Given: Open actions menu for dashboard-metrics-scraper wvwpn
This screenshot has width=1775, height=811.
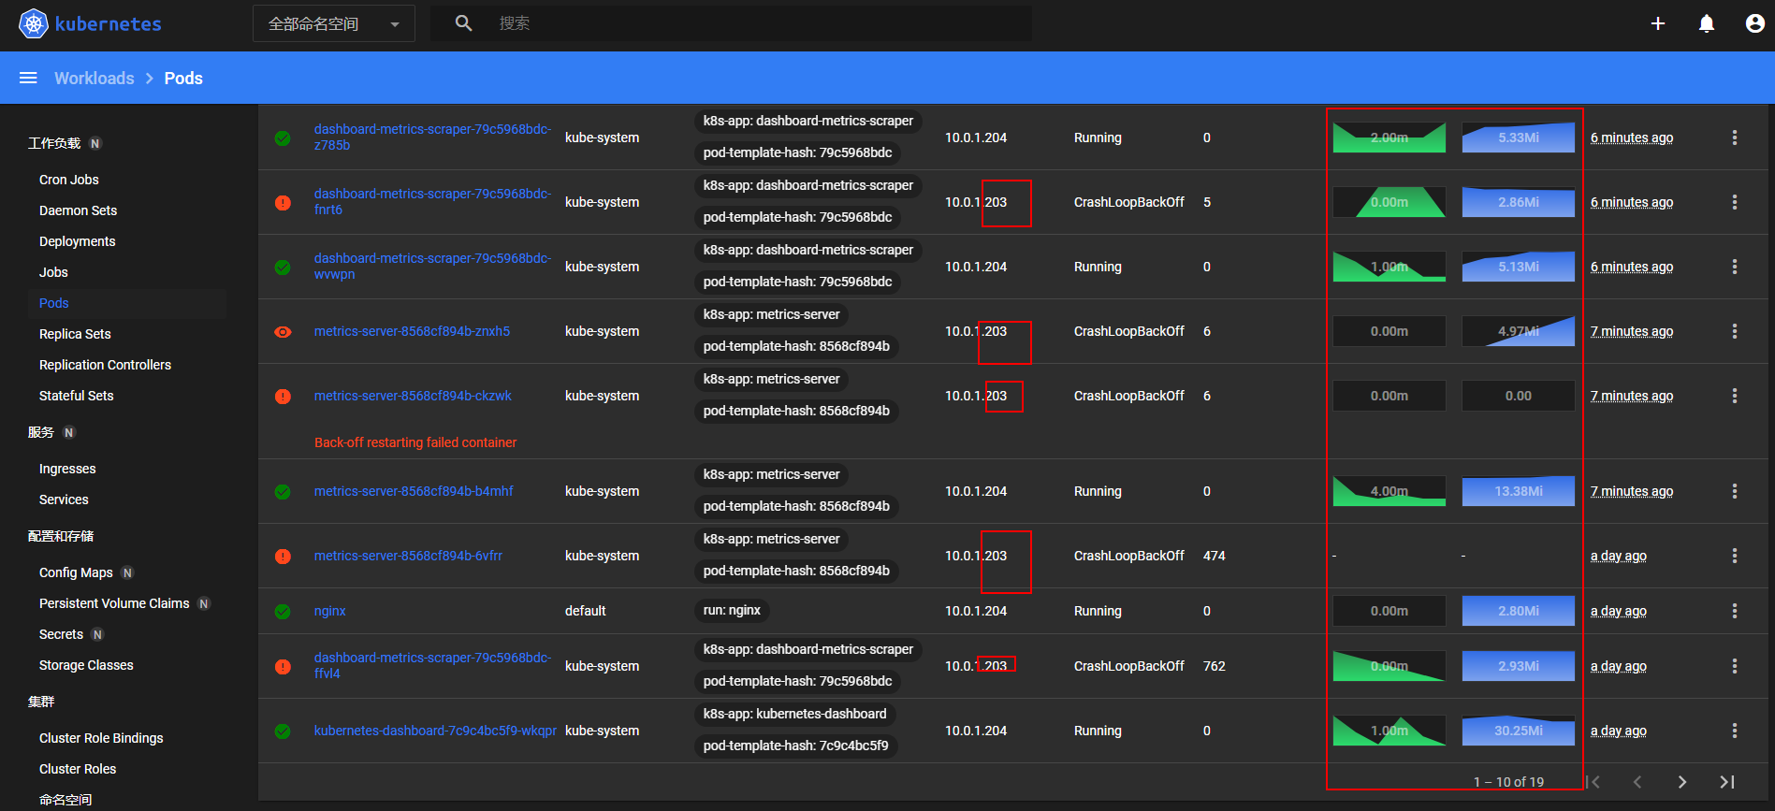Looking at the screenshot, I should tap(1735, 267).
